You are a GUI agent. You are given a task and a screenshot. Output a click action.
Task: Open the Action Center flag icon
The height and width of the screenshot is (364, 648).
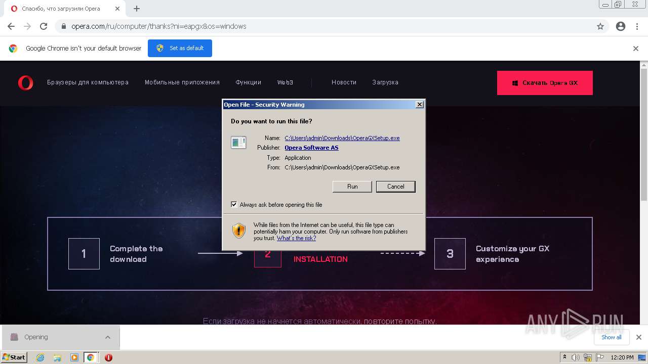(x=599, y=357)
